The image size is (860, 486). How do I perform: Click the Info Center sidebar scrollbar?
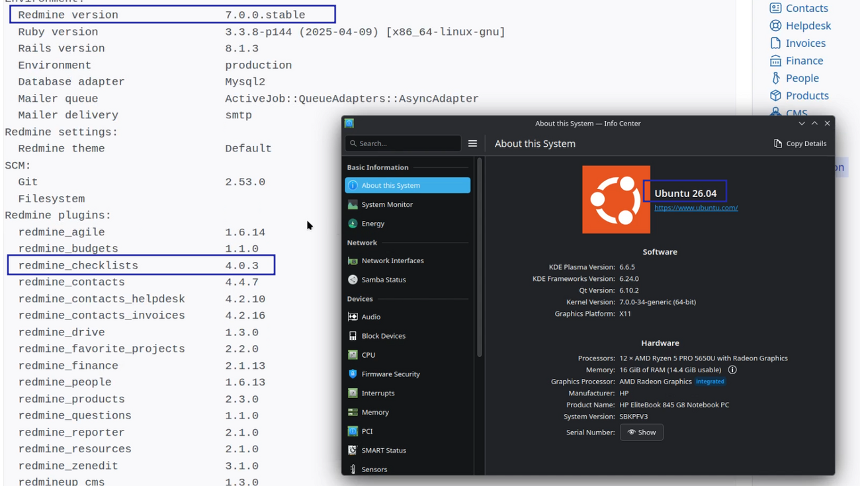pos(480,258)
